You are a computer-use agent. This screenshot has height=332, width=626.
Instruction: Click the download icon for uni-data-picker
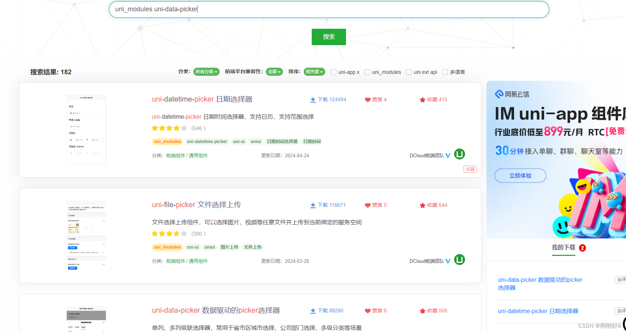(x=313, y=311)
